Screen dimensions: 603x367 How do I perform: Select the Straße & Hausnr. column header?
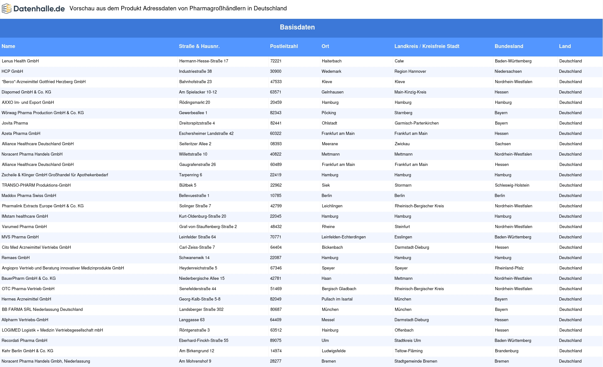click(x=199, y=46)
